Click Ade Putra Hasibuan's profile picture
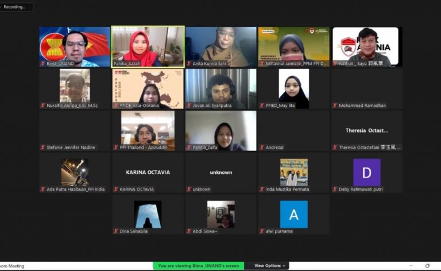Screen dimensions: 441x271 coord(75,172)
